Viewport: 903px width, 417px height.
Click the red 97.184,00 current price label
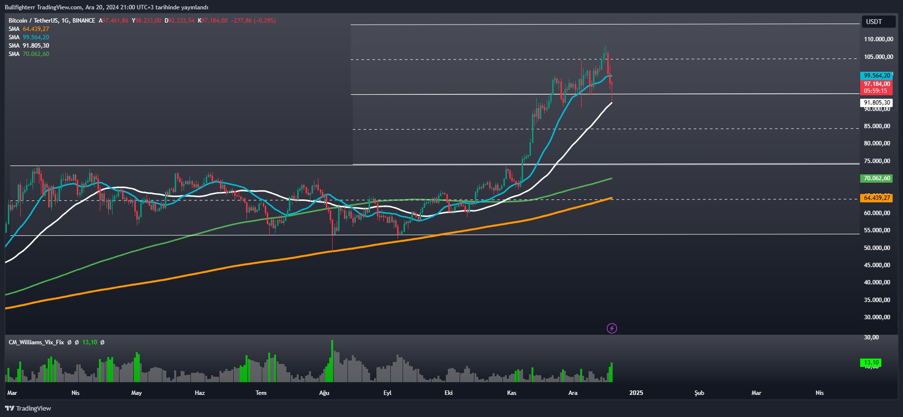(876, 84)
